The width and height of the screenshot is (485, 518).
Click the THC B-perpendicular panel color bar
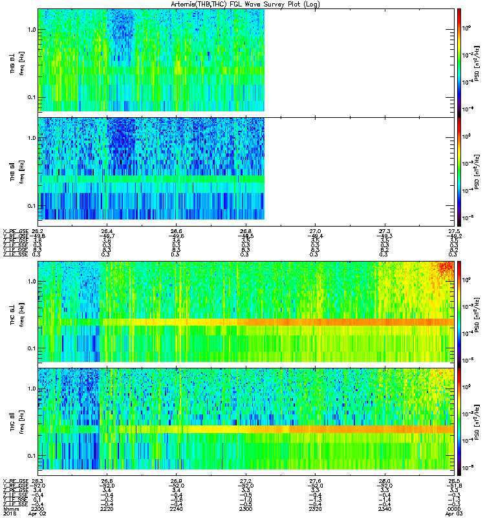[x=459, y=314]
